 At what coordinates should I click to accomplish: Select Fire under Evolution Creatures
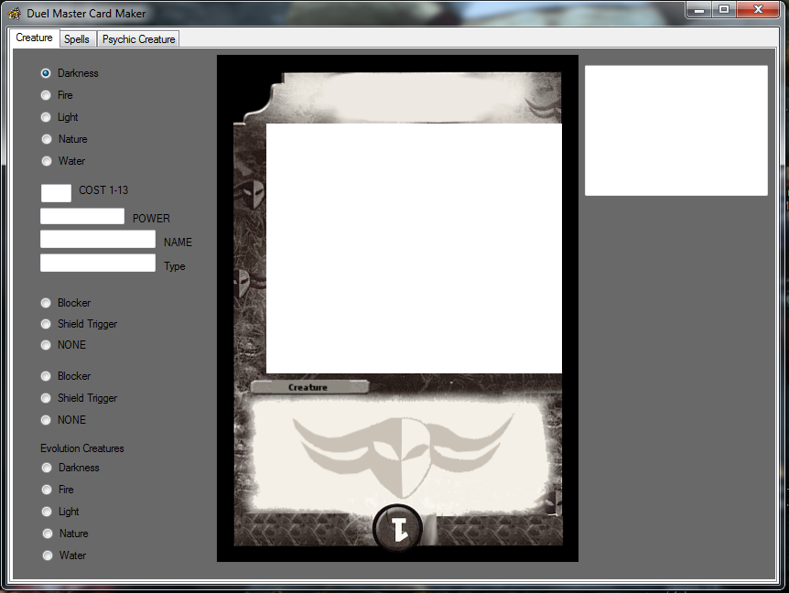(x=47, y=490)
